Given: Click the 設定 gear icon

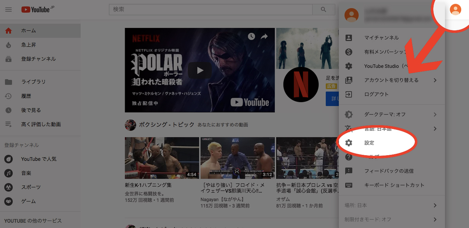Looking at the screenshot, I should (x=349, y=143).
